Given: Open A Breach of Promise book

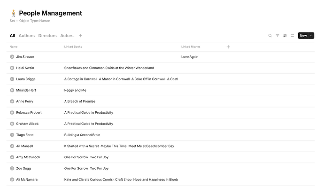Looking at the screenshot, I should [80, 101].
